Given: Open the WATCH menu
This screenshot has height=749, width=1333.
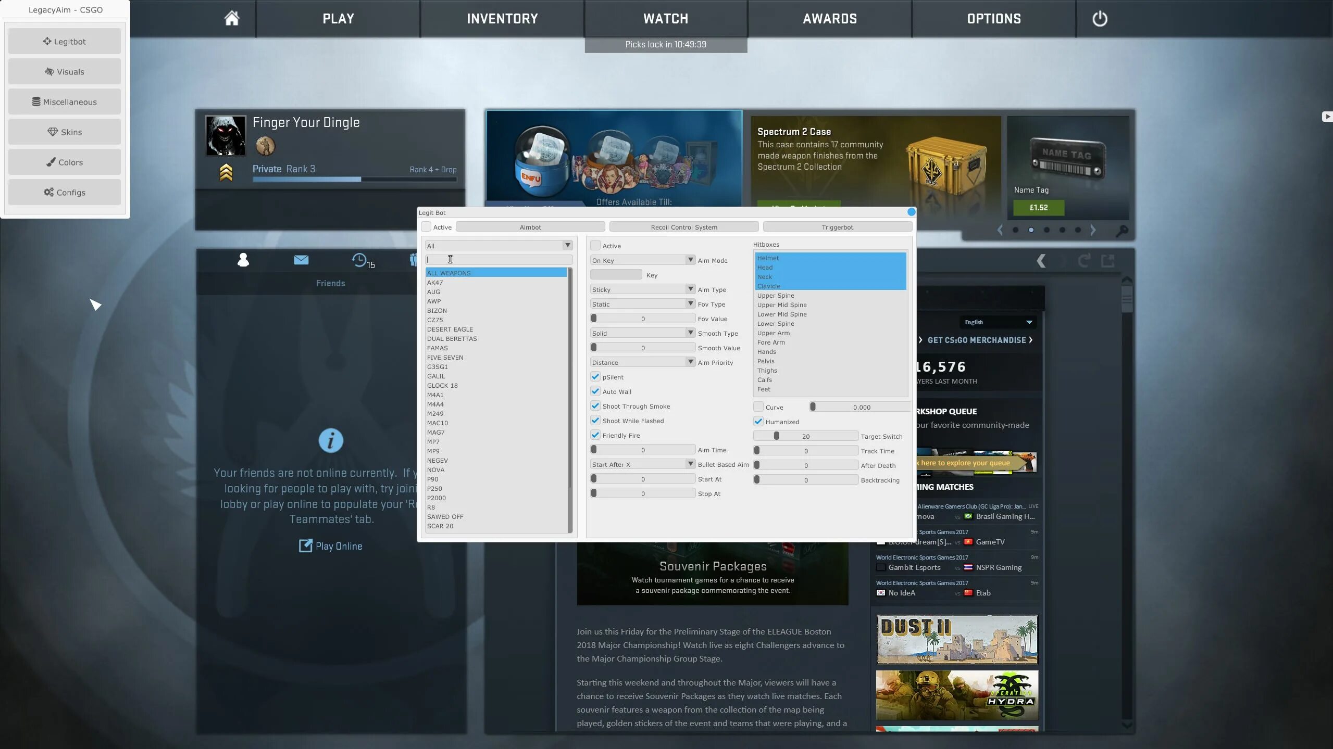Looking at the screenshot, I should 666,19.
